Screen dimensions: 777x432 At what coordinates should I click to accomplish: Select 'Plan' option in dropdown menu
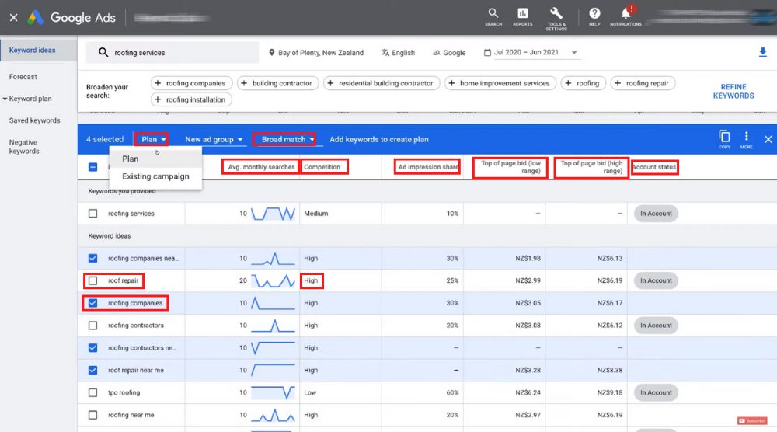tap(155, 159)
